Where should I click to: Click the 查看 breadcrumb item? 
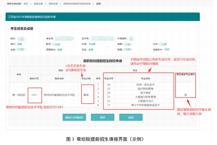pos(98,4)
